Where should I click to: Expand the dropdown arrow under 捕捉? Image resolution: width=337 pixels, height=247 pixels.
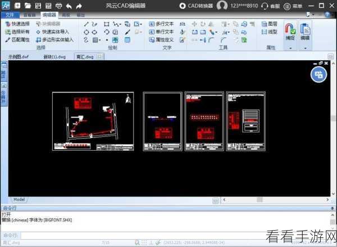click(x=290, y=48)
